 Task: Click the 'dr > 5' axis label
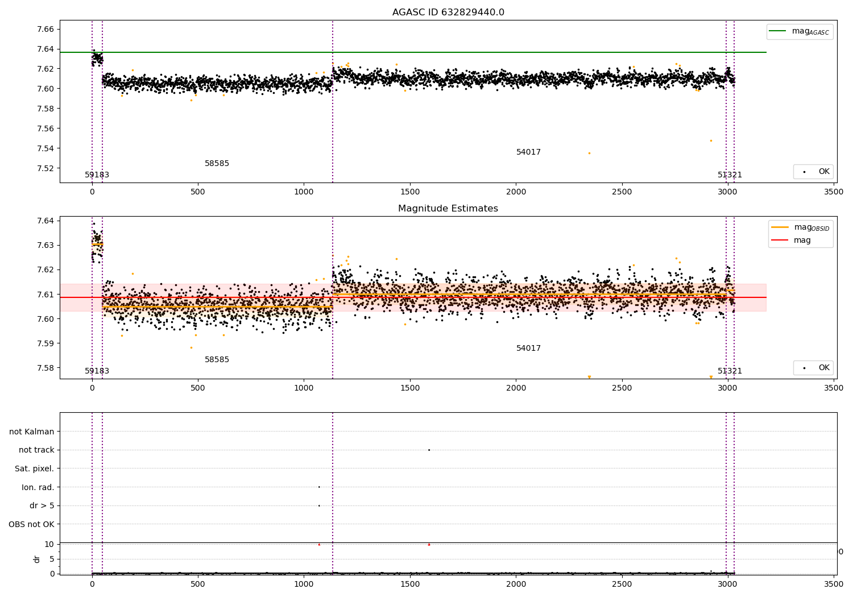click(x=42, y=505)
